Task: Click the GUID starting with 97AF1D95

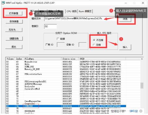Action: [x=100, y=81]
